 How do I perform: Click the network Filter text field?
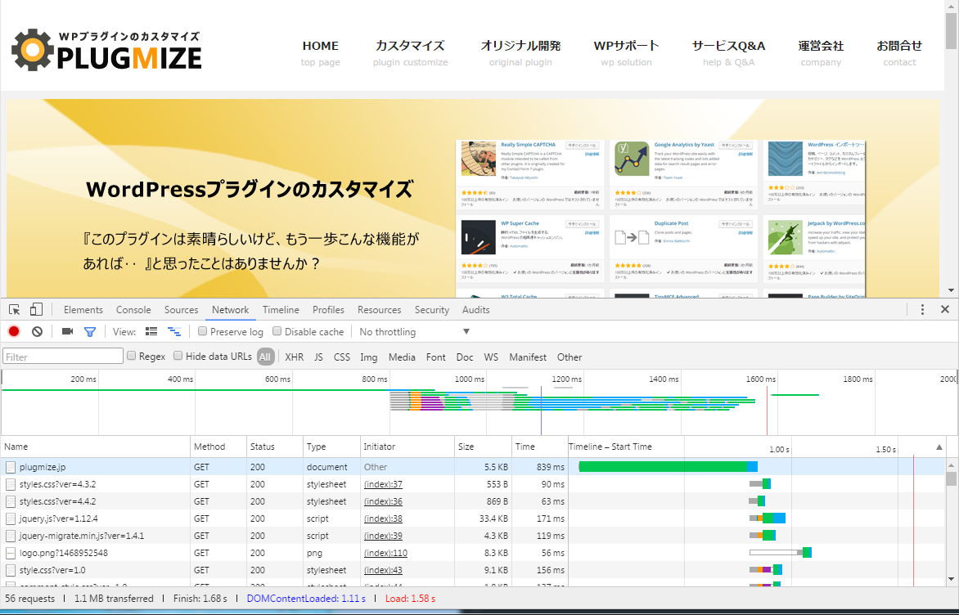point(63,357)
